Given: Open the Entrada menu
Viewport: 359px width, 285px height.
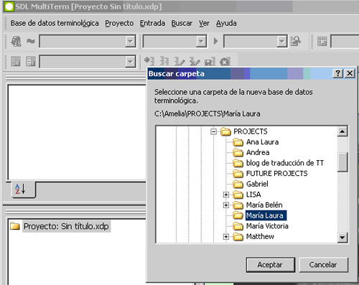Looking at the screenshot, I should pyautogui.click(x=152, y=23).
